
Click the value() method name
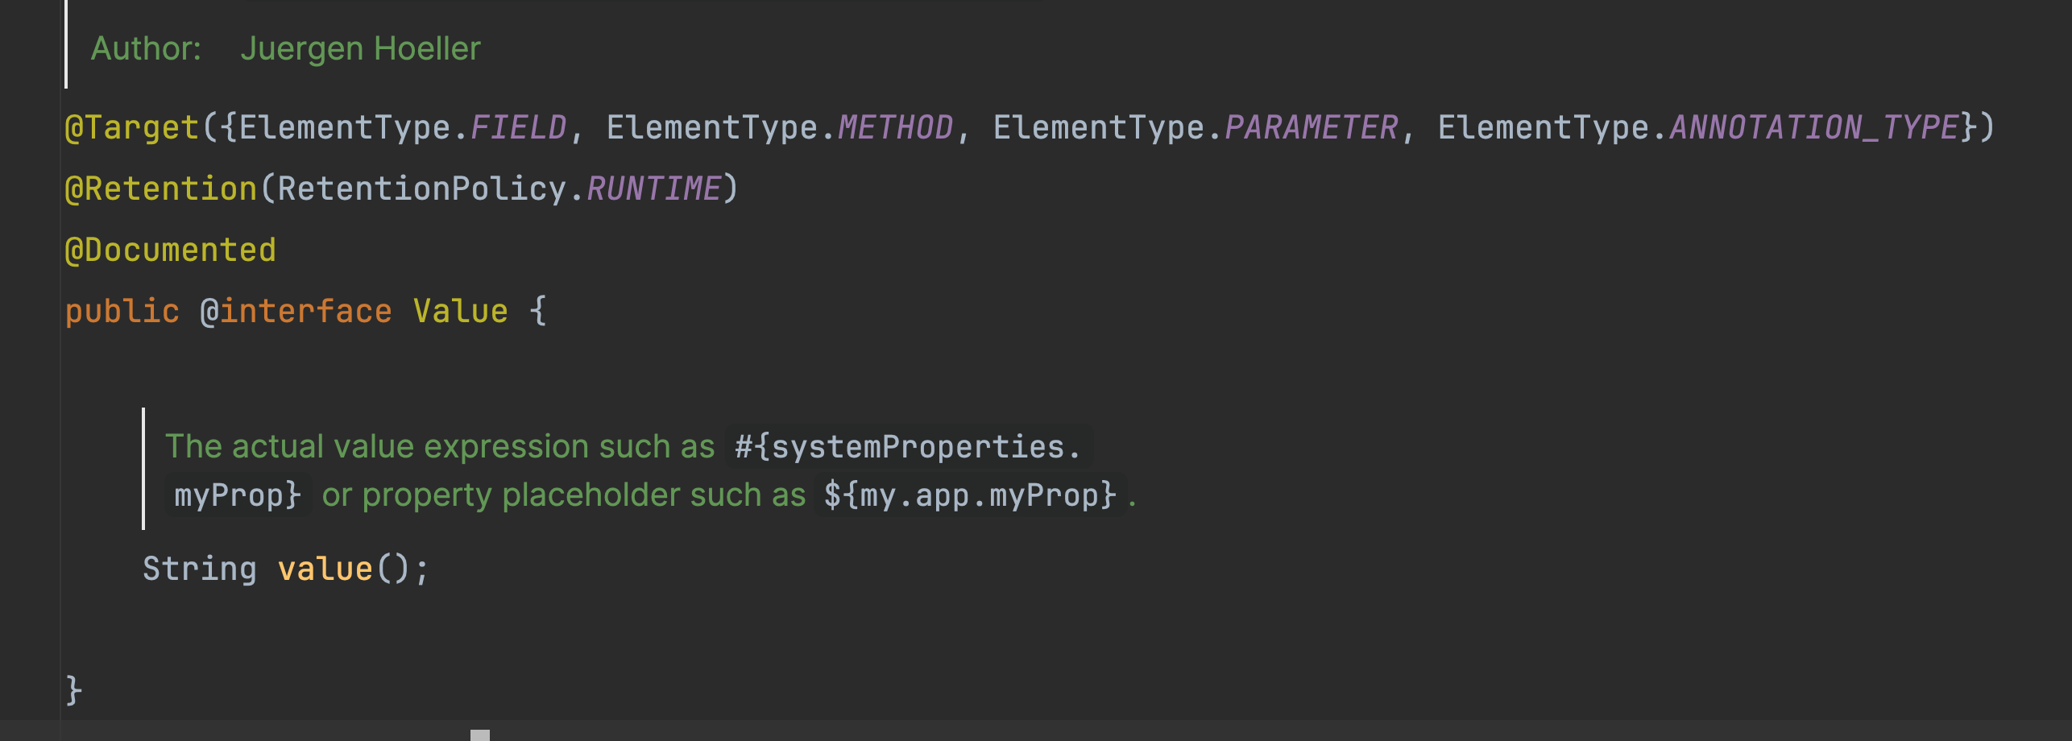(x=325, y=569)
